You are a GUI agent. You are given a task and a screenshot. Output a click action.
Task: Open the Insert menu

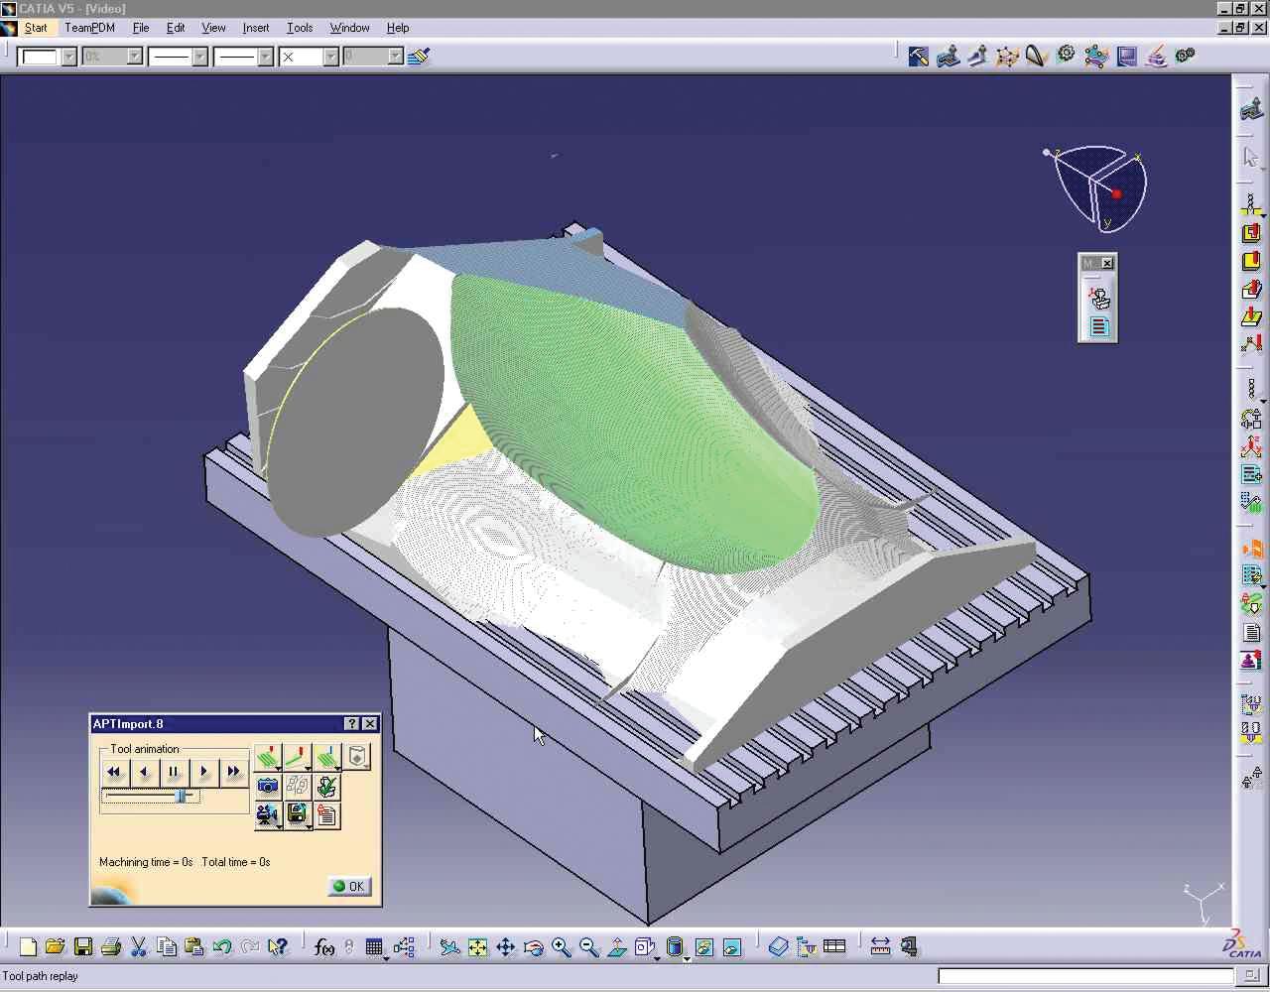point(256,28)
